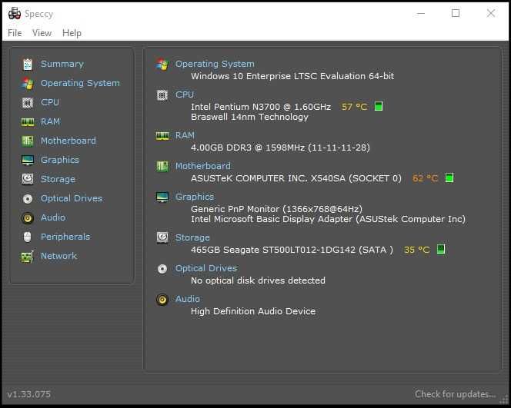This screenshot has height=408, width=511.
Task: Click Check for updates link
Action: 455,394
